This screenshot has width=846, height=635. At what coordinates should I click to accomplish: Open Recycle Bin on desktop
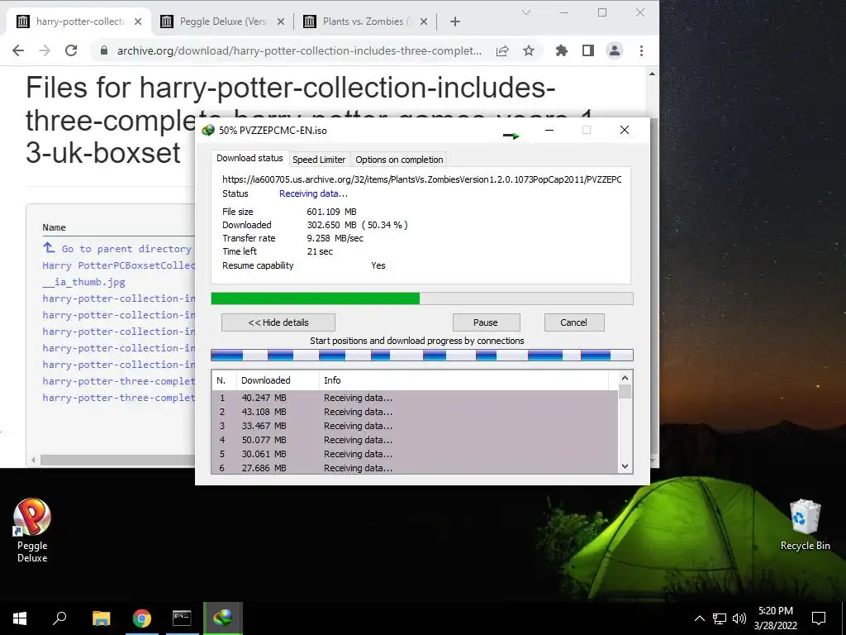click(x=805, y=525)
